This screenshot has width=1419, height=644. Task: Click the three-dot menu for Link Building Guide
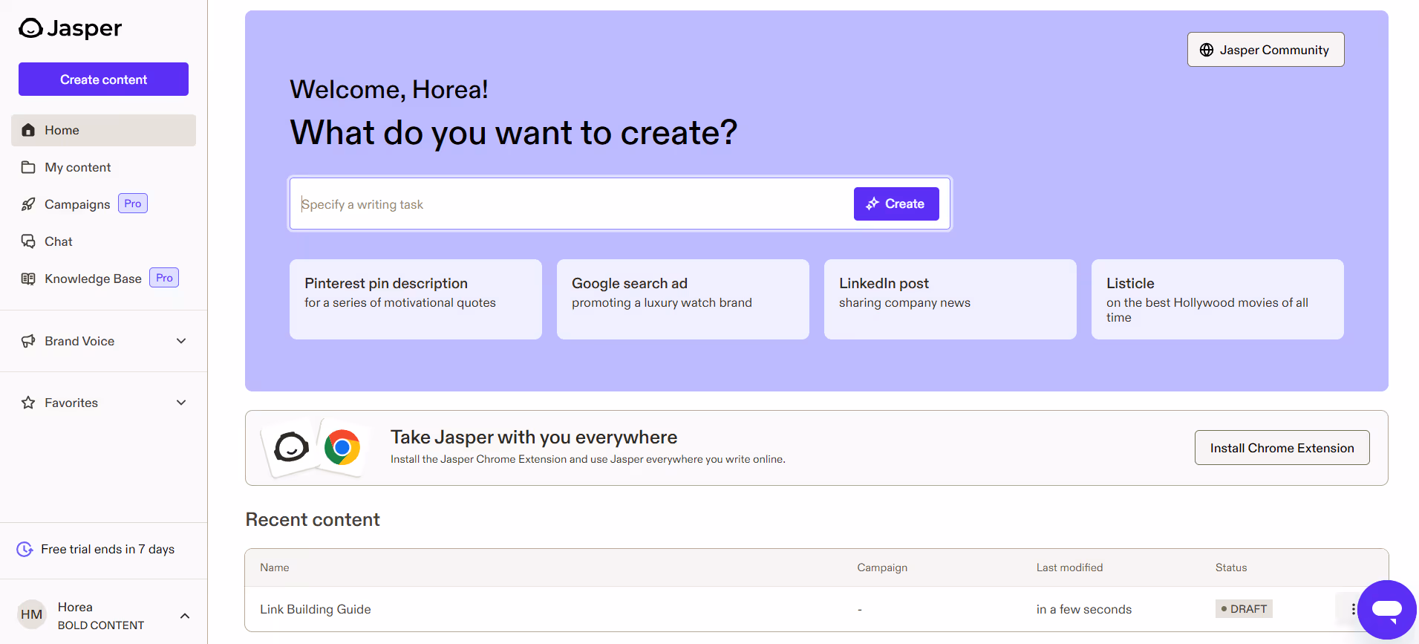click(1353, 609)
